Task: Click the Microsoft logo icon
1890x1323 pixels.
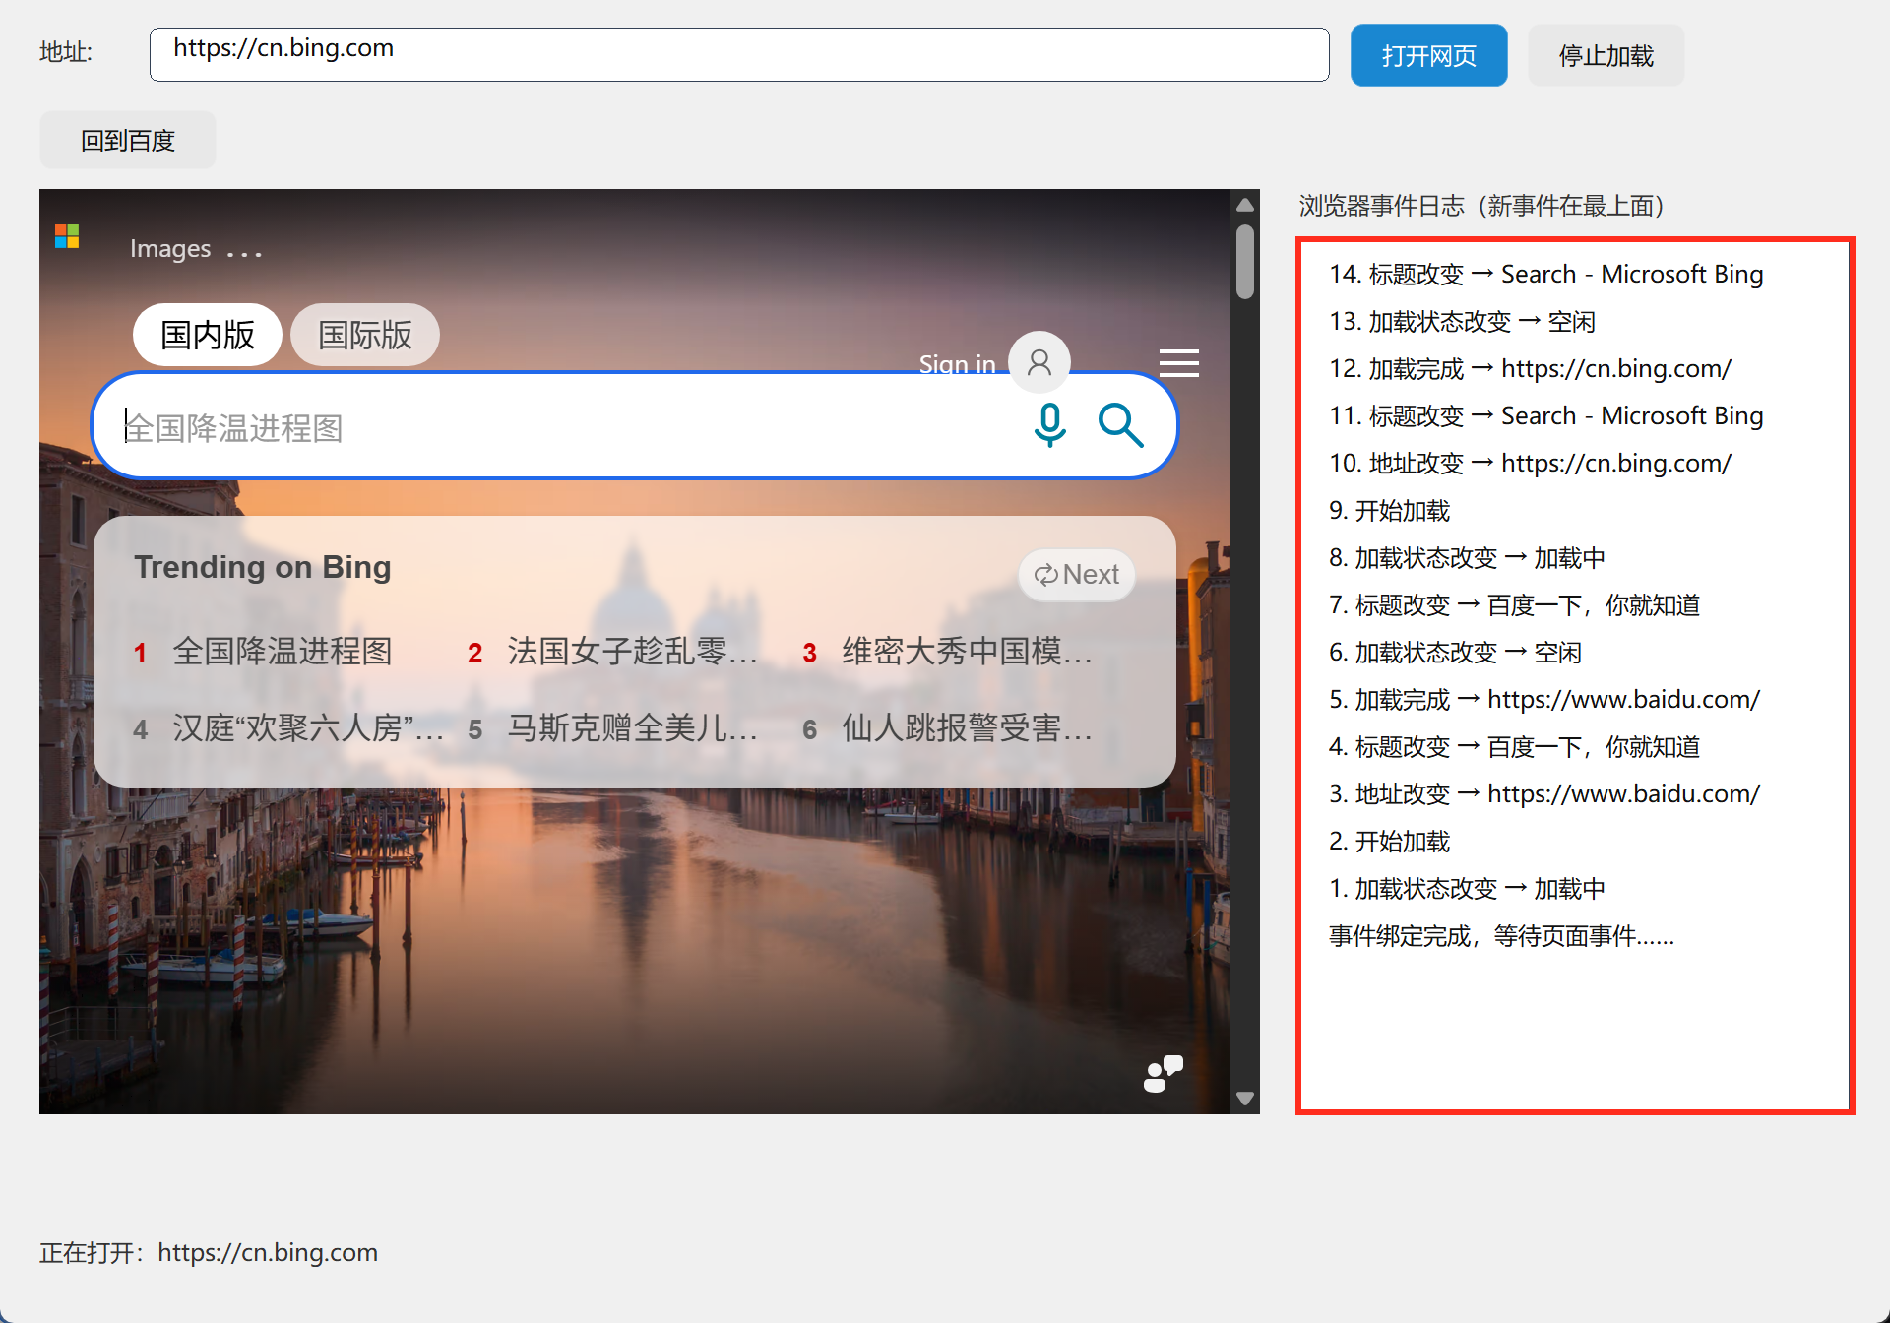Action: (x=67, y=236)
